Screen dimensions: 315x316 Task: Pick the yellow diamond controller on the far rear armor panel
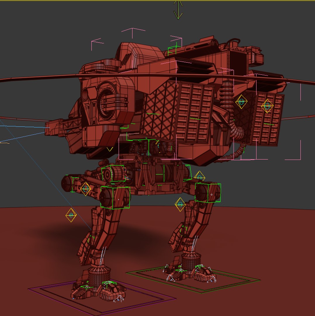pyautogui.click(x=267, y=106)
